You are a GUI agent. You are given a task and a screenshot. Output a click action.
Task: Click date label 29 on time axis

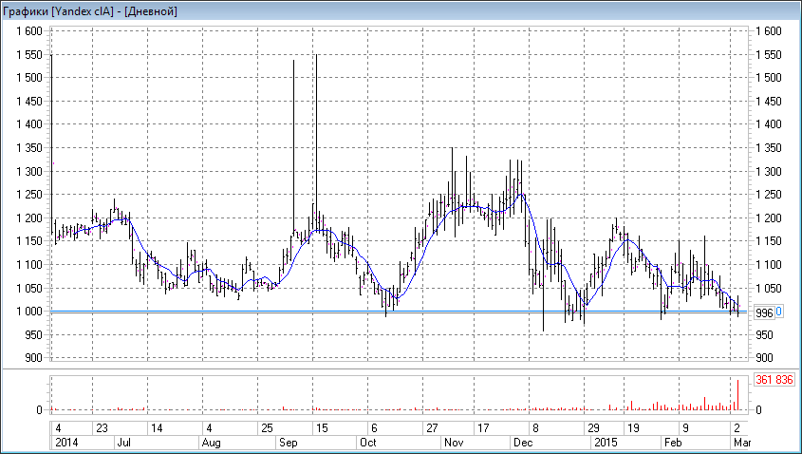pos(593,428)
